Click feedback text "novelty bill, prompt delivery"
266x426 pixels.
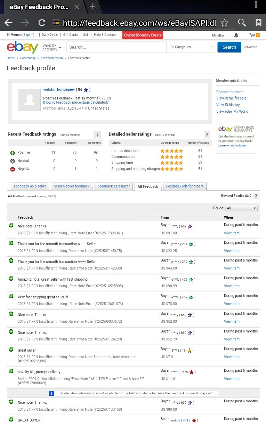pyautogui.click(x=39, y=372)
